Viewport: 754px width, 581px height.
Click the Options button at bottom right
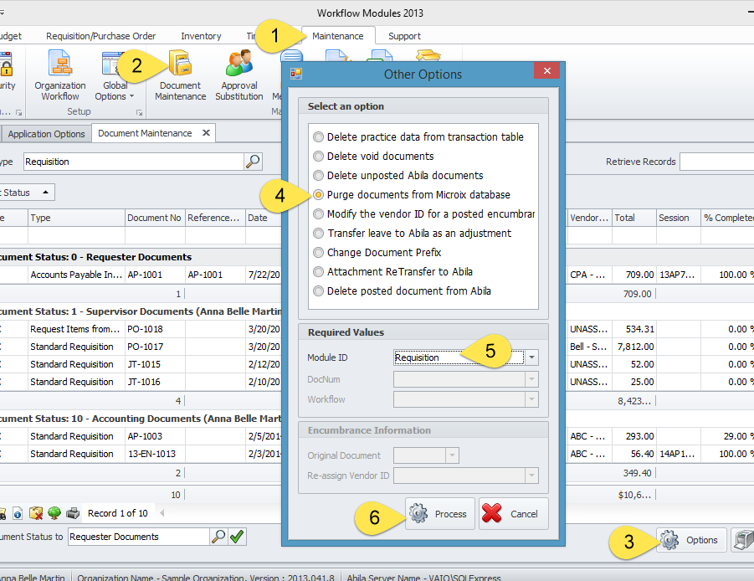pos(690,540)
